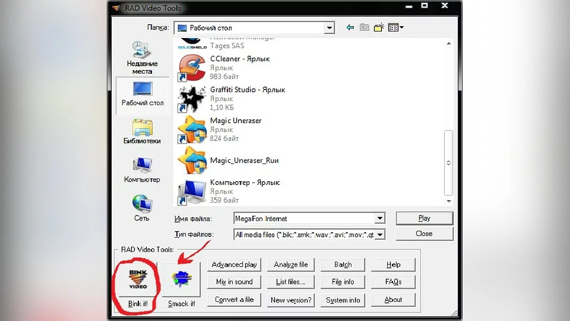Open the view menu dropdown icon
570x321 pixels.
point(396,28)
